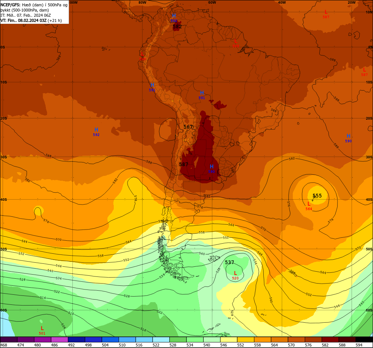
Task: Click the 'L 520' low marker near the Falklands
Action: point(235,276)
